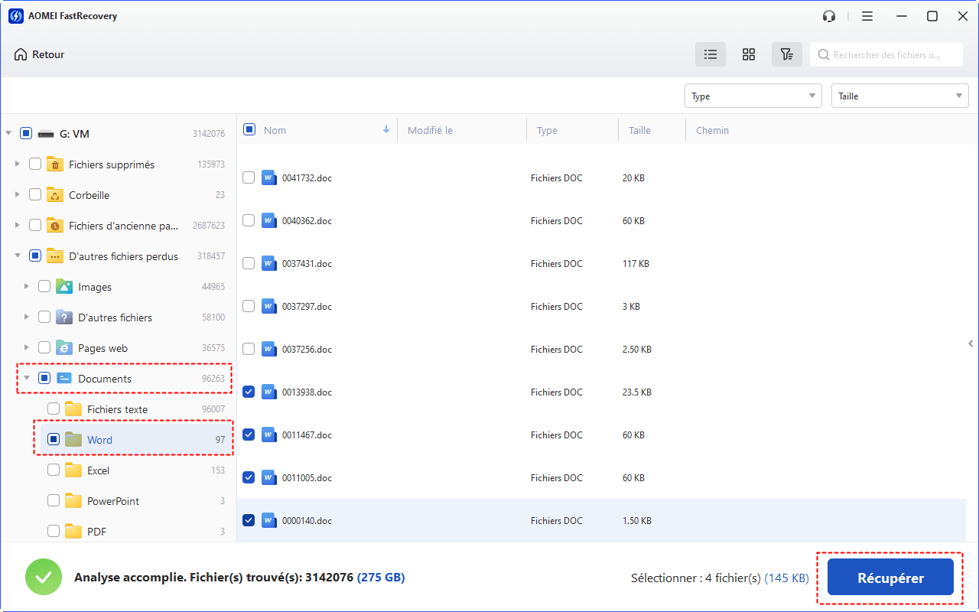
Task: Open the hamburger menu icon
Action: coord(867,16)
